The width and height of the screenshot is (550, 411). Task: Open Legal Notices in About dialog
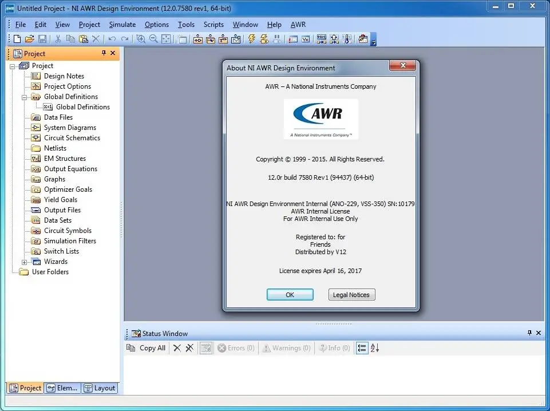point(351,295)
